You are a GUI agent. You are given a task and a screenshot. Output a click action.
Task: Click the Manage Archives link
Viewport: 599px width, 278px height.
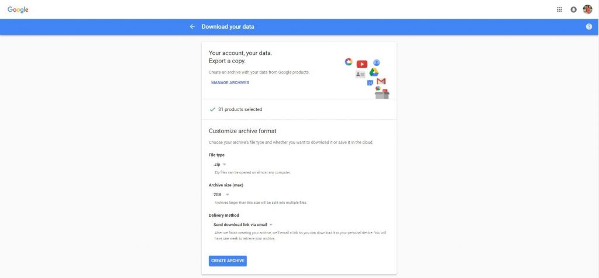230,82
